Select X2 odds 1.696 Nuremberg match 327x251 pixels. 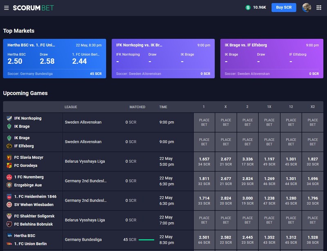coord(313,181)
